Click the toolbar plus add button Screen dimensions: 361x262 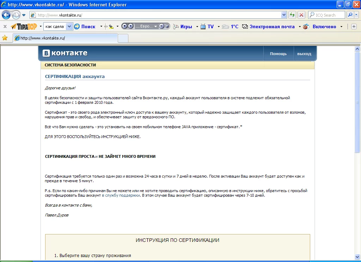point(354,26)
